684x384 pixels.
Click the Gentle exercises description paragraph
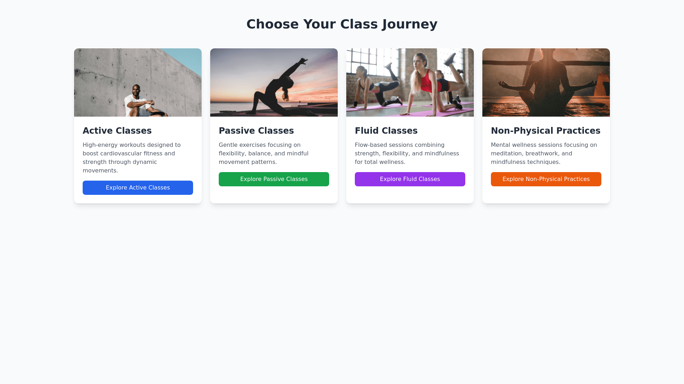(264, 154)
